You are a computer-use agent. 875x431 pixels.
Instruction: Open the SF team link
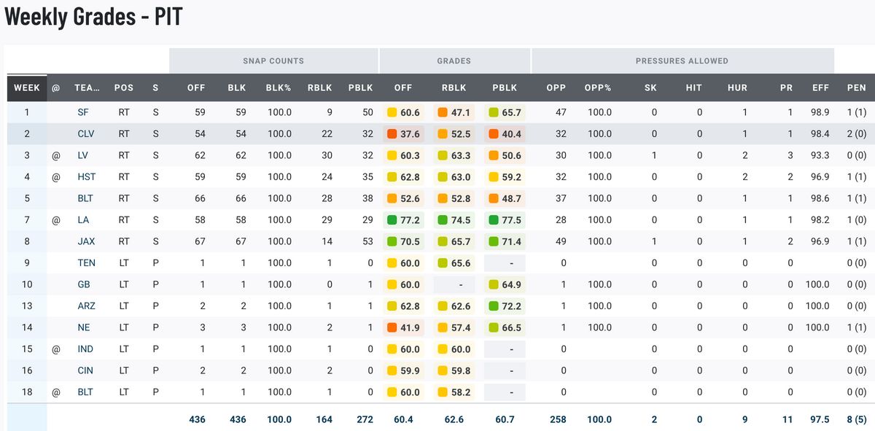(x=86, y=113)
